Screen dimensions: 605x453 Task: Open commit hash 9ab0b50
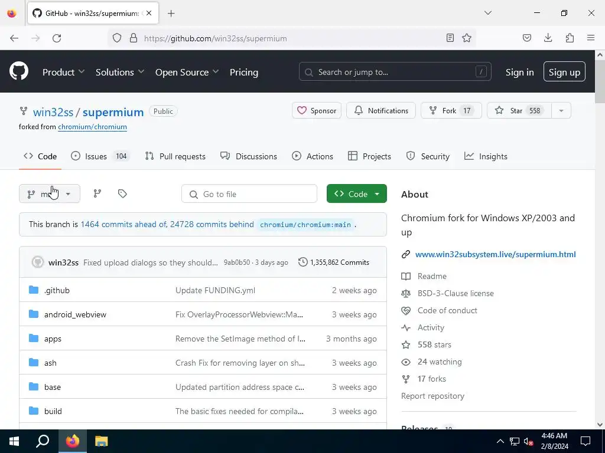pos(237,262)
